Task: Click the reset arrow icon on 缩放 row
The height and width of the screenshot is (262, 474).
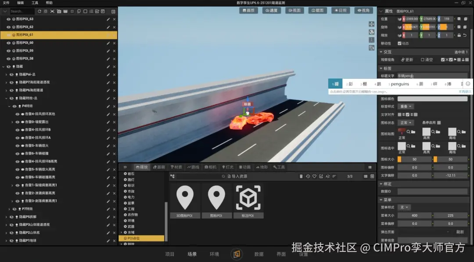Action: pyautogui.click(x=465, y=35)
